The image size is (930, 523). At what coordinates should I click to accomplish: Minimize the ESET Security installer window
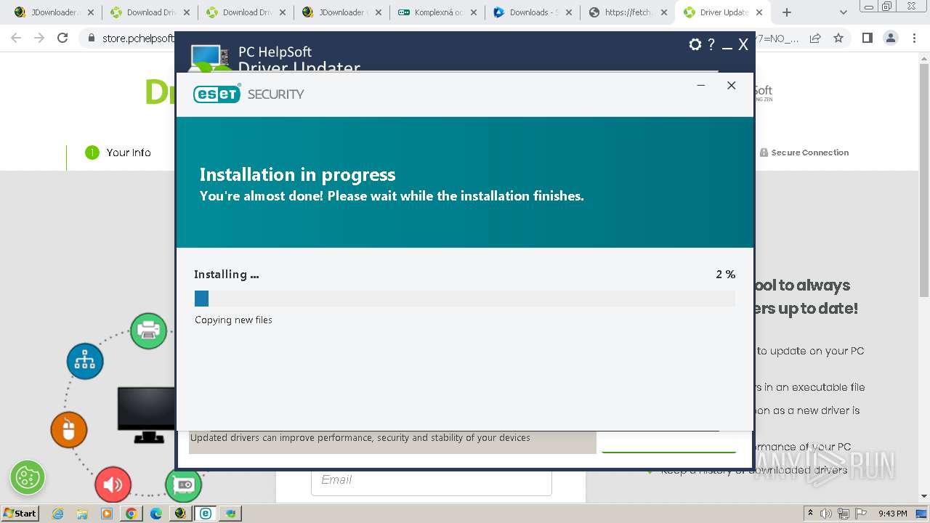pos(700,86)
